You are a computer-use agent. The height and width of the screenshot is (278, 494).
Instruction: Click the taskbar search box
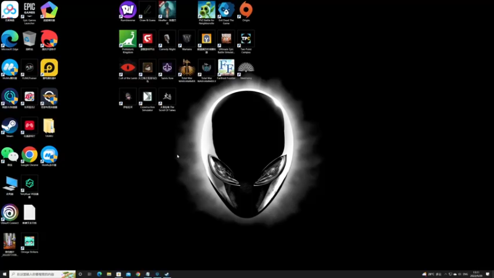tap(43, 274)
